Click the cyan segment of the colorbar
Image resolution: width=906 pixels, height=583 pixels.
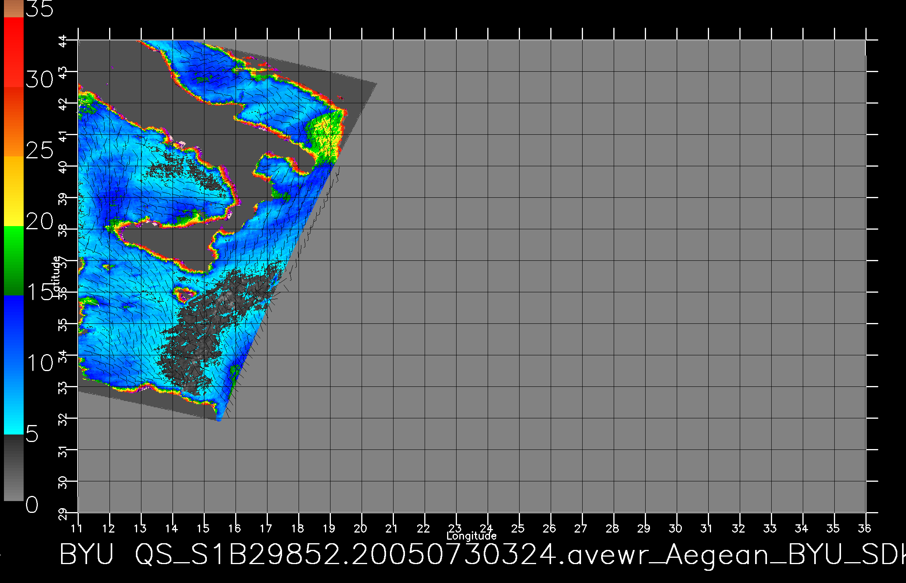coord(14,399)
